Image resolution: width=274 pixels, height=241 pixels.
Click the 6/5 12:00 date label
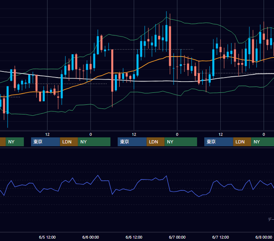pos(47,237)
